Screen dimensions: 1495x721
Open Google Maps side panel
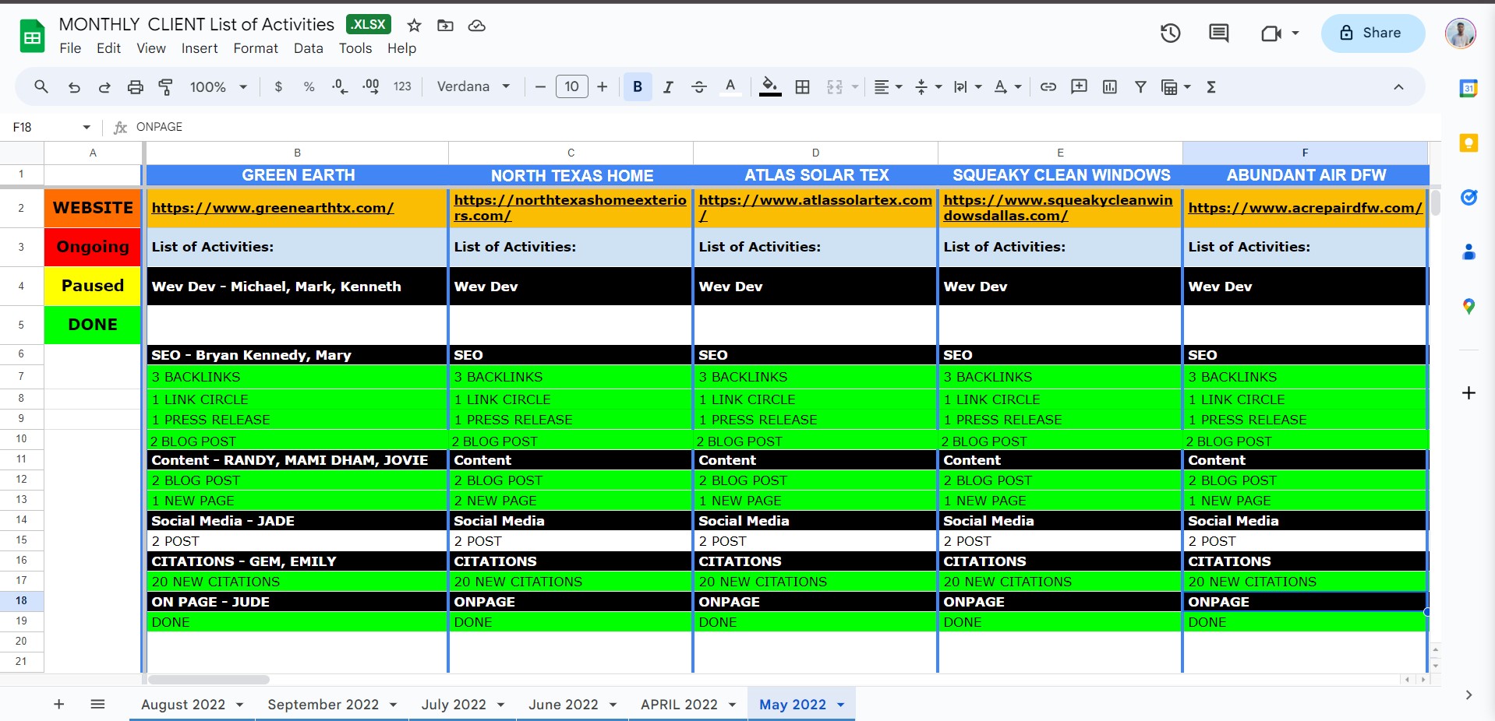click(1468, 307)
